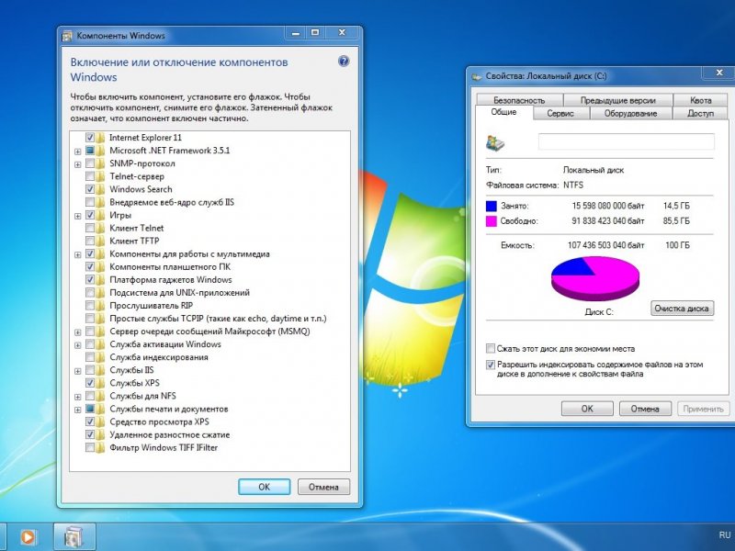Expand Сервер очереди сообщений (MSMQ) node
The image size is (735, 551).
pyautogui.click(x=78, y=332)
